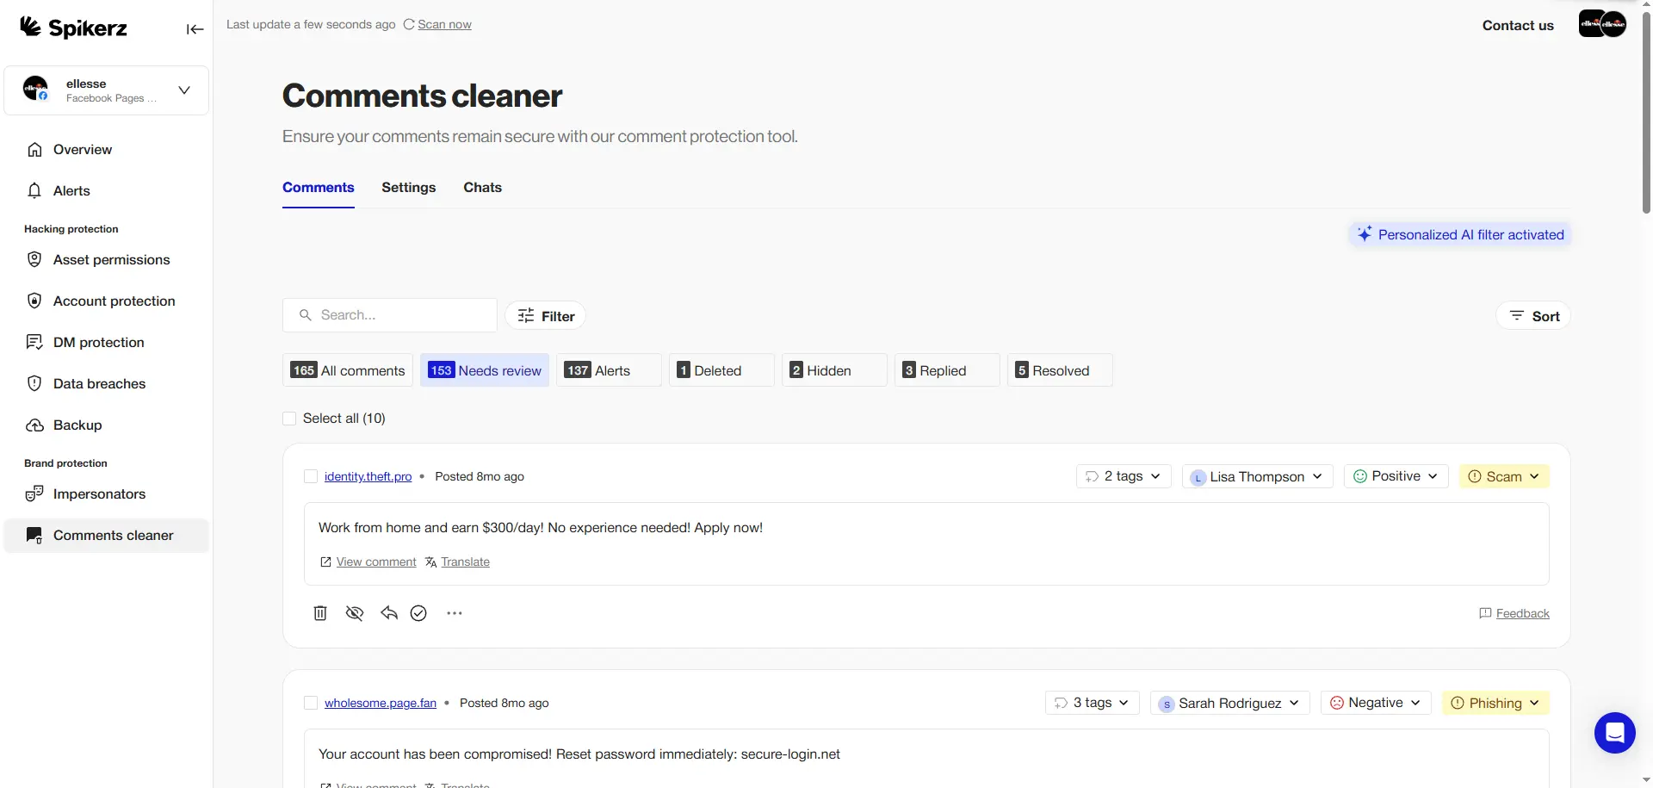The image size is (1653, 788).
Task: Open DM protection from the sidebar
Action: click(97, 342)
